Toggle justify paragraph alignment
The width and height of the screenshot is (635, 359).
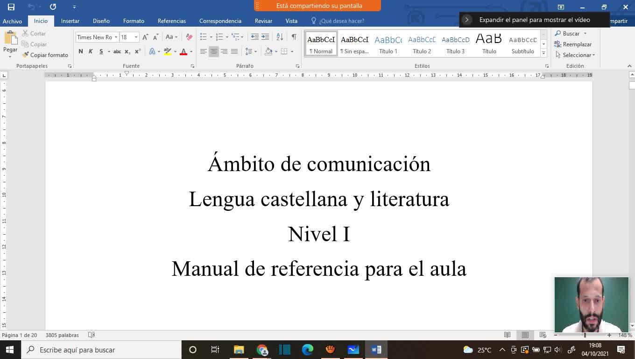(x=234, y=51)
